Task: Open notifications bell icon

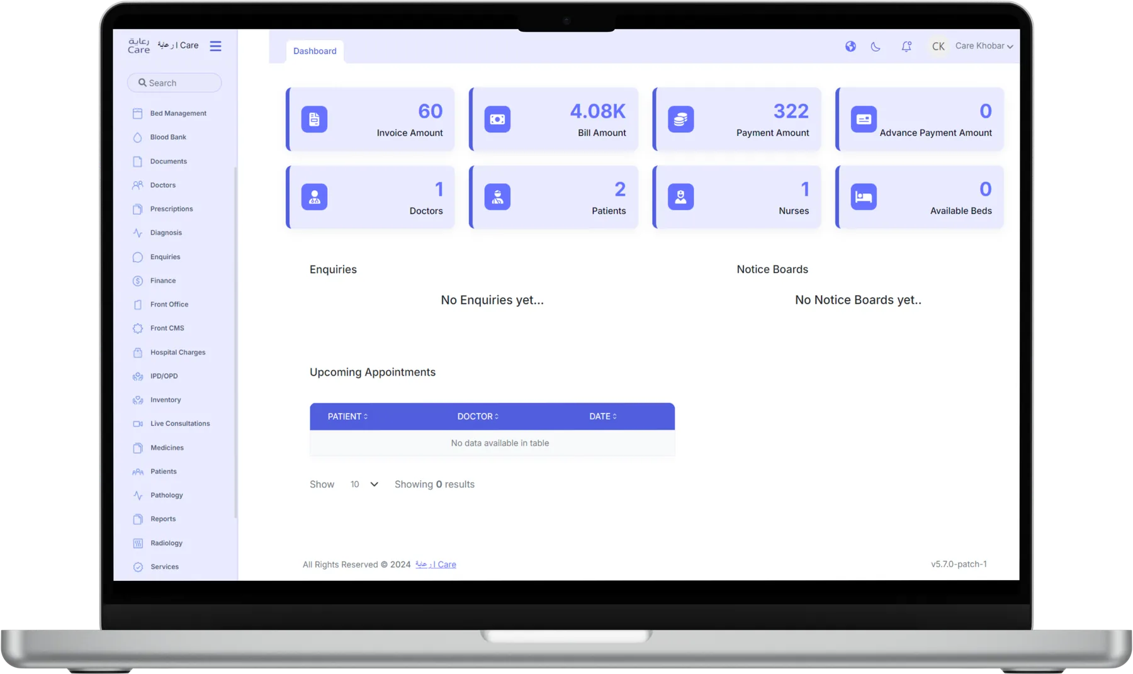Action: 906,46
